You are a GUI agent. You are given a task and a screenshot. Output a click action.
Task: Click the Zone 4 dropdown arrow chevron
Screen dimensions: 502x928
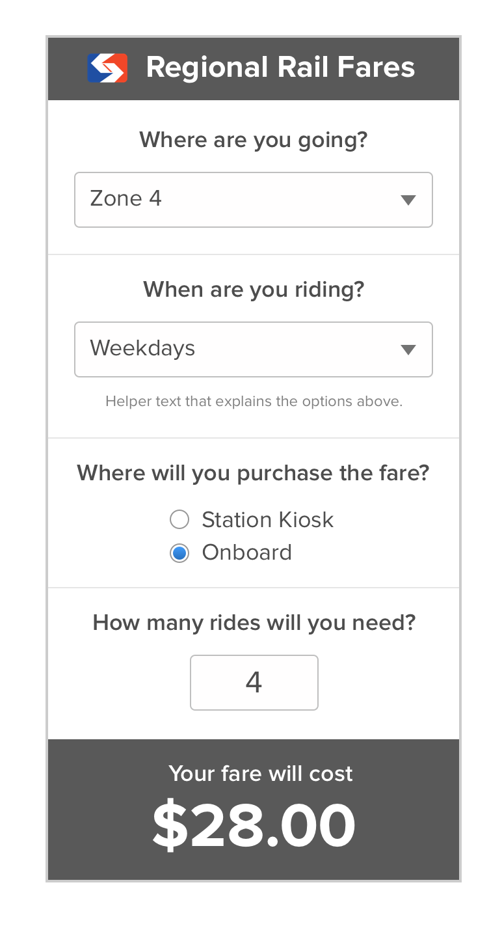click(x=408, y=200)
